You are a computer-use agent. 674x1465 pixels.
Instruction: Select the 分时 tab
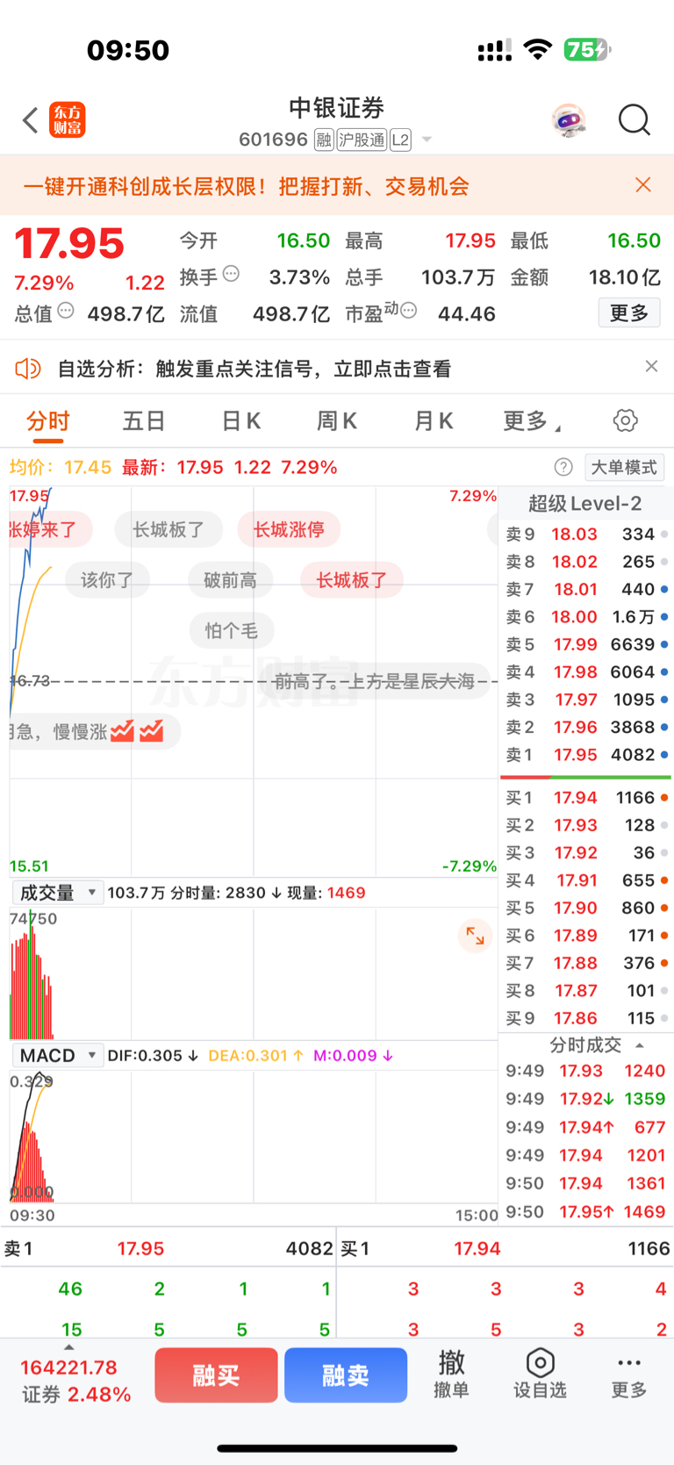(48, 421)
